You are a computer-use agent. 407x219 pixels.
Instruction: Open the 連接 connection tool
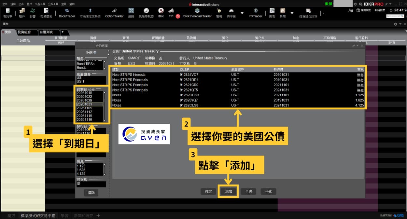131,13
